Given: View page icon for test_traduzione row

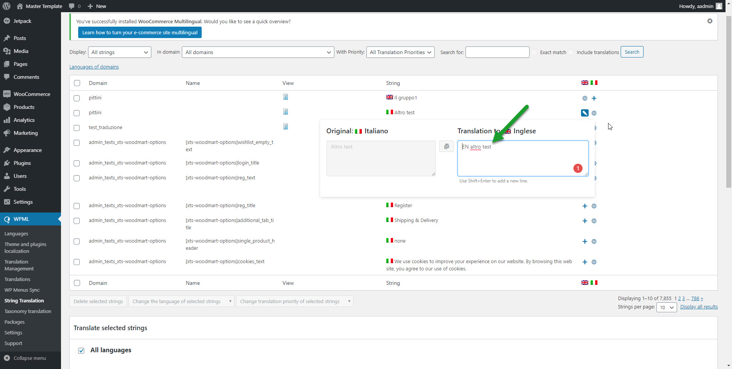Looking at the screenshot, I should (x=286, y=127).
